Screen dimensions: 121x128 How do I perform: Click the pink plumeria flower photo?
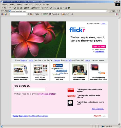(x=39, y=40)
